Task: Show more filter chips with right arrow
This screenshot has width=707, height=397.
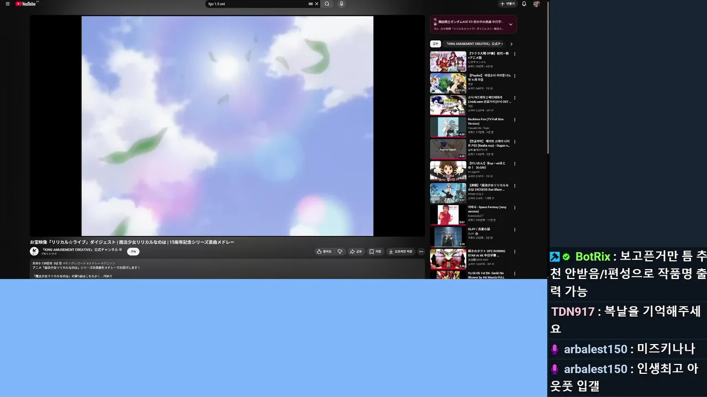Action: tap(511, 44)
